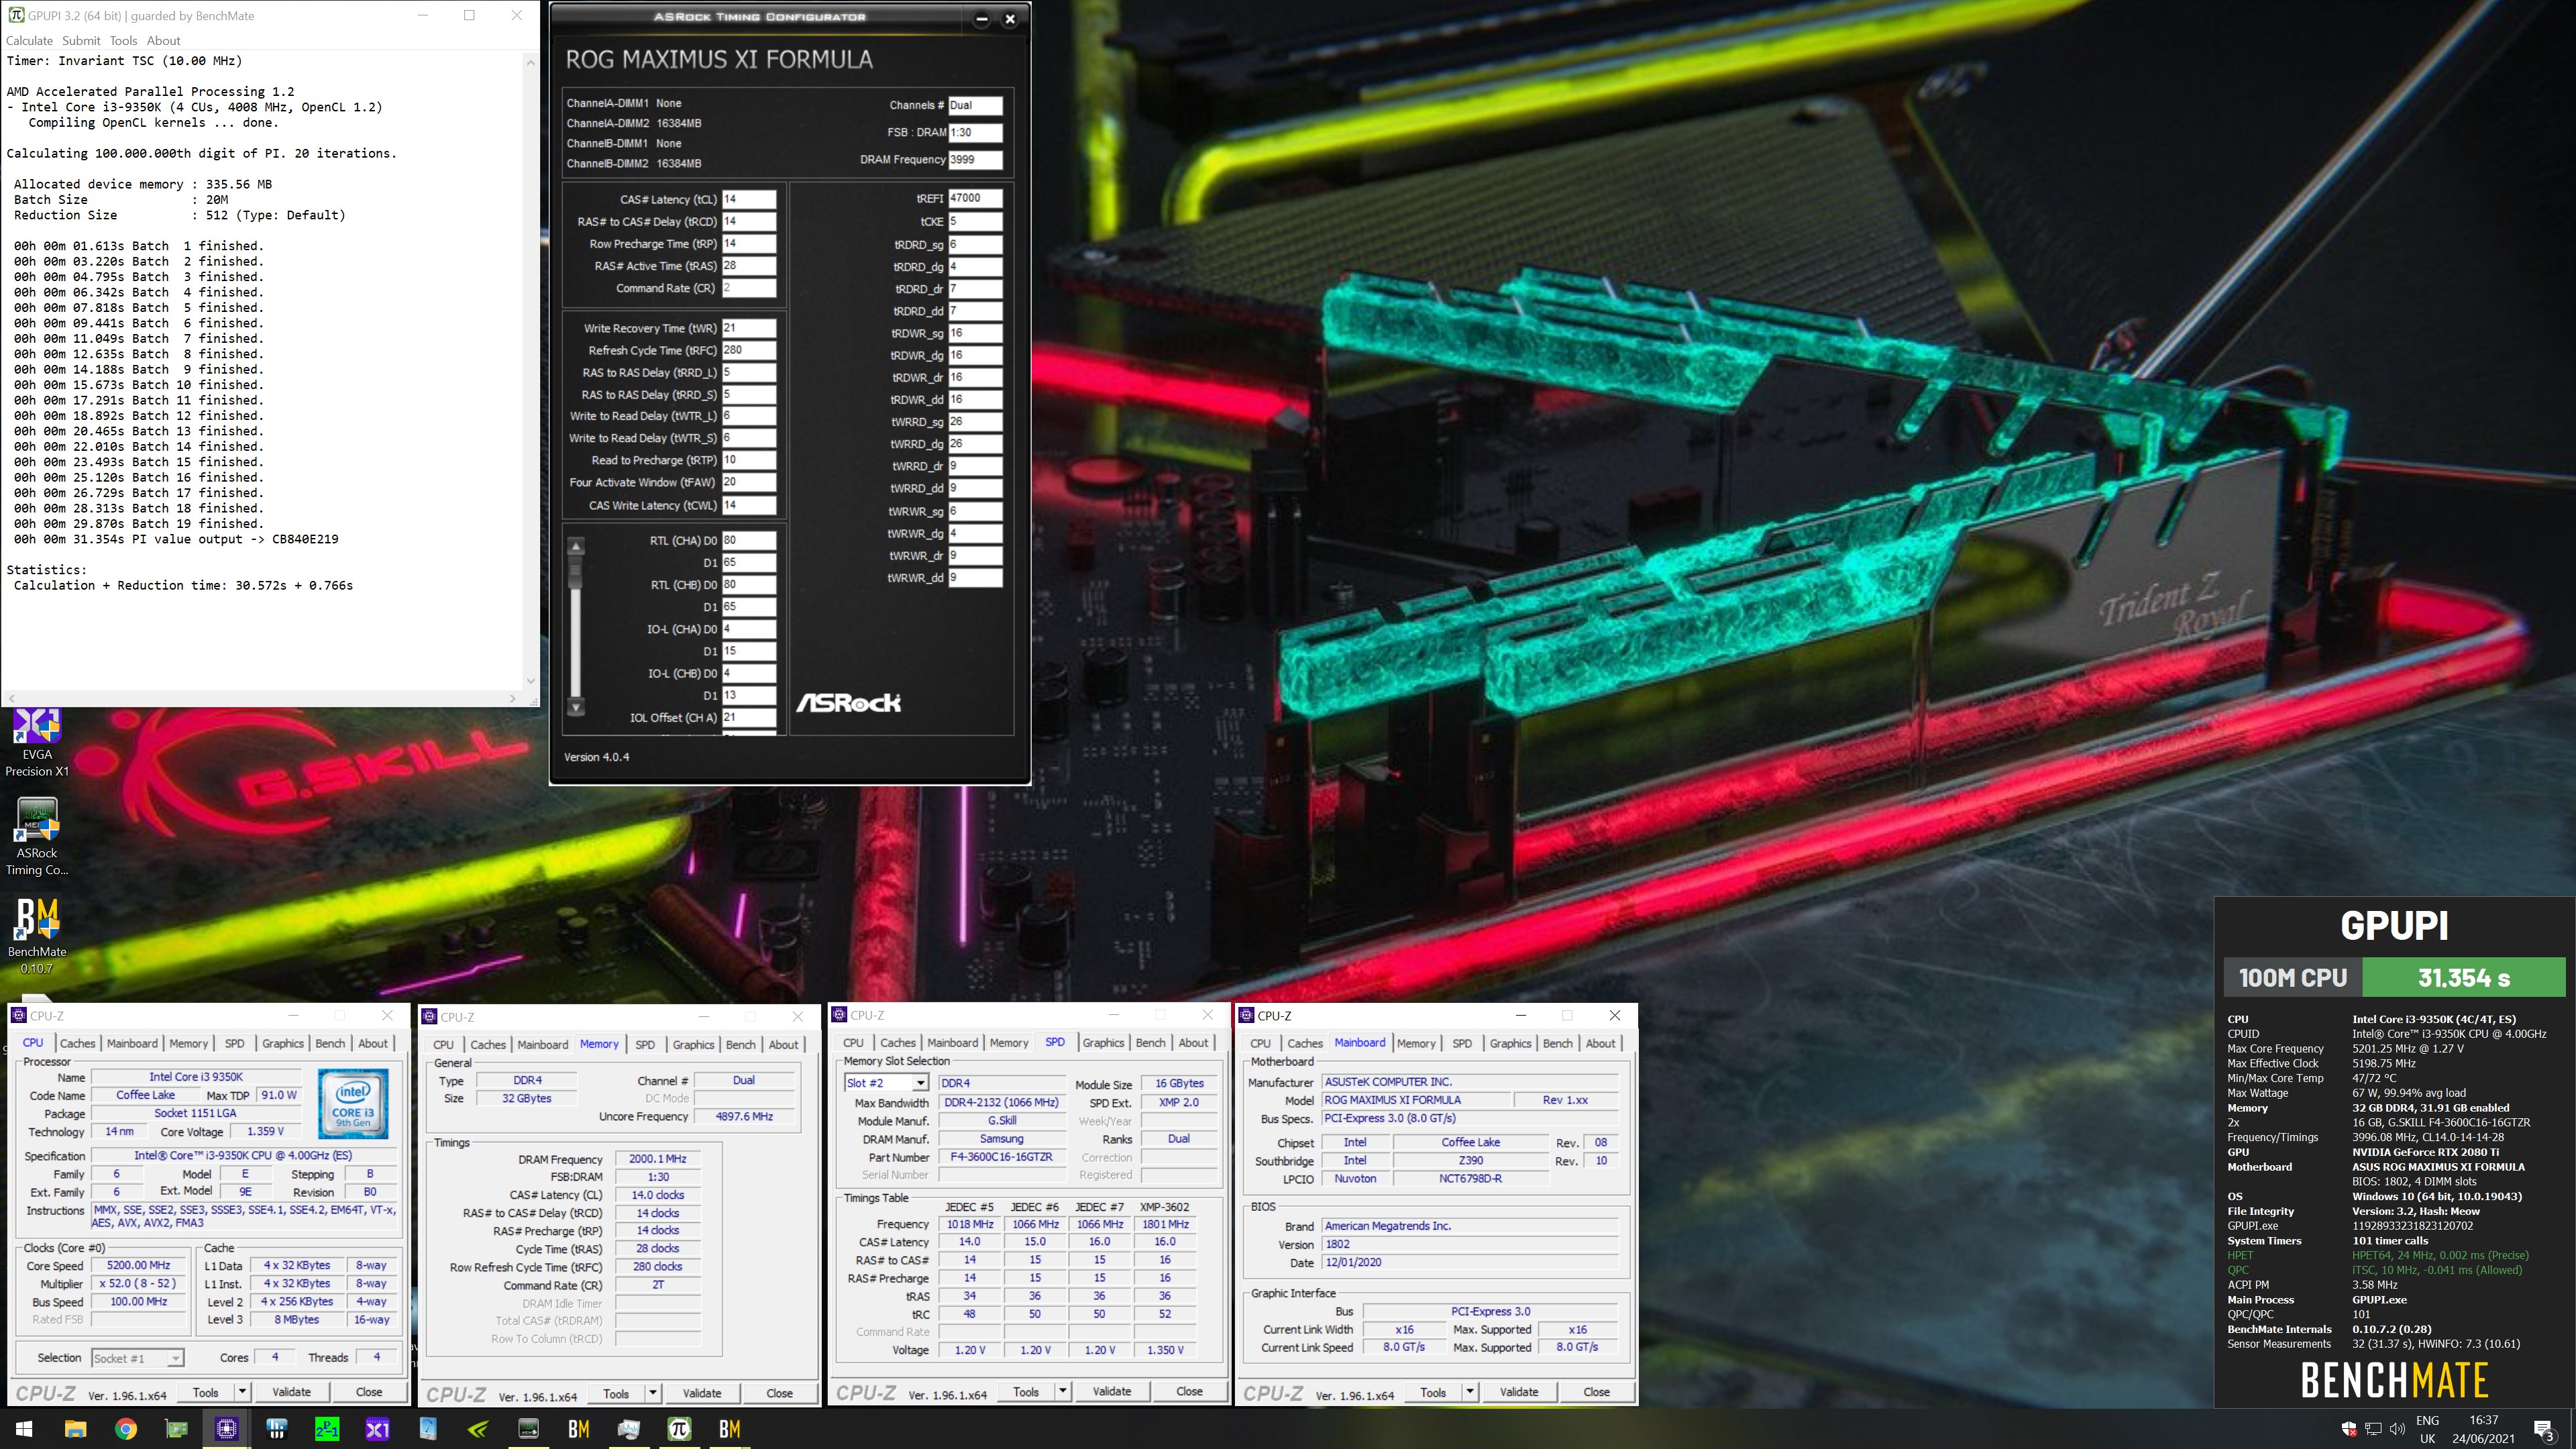2576x1449 pixels.
Task: Click the GPUPI vertical scrollbar down arrow
Action: click(530, 681)
